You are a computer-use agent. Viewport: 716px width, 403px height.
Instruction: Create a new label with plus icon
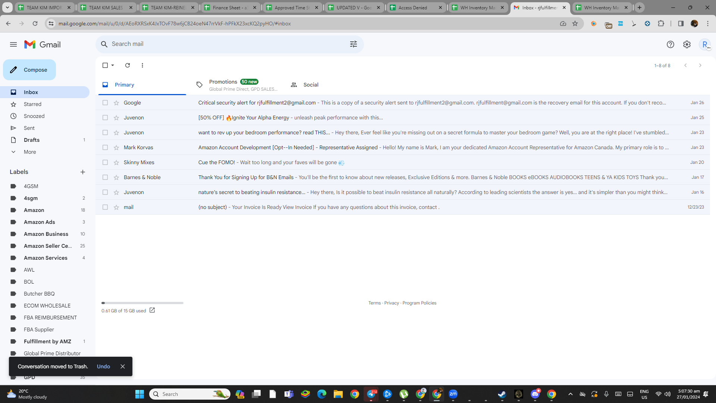click(83, 172)
